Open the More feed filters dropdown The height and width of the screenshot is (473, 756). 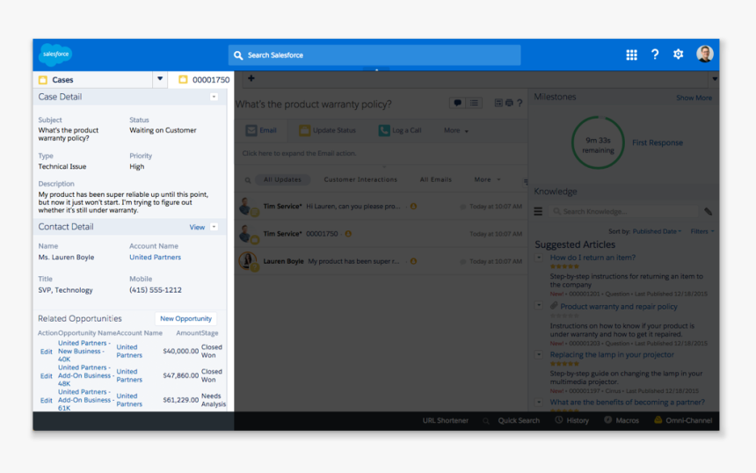click(487, 179)
